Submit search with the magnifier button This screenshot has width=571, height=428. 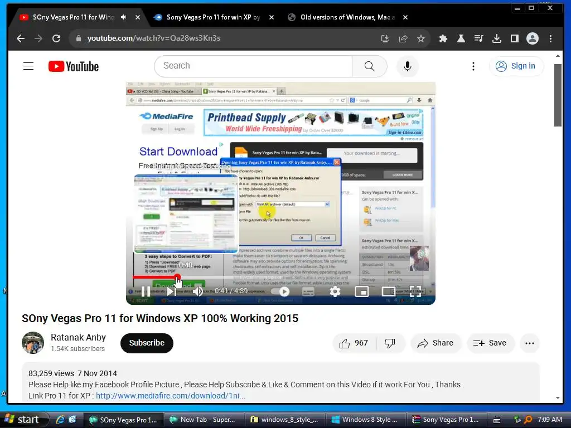click(369, 66)
